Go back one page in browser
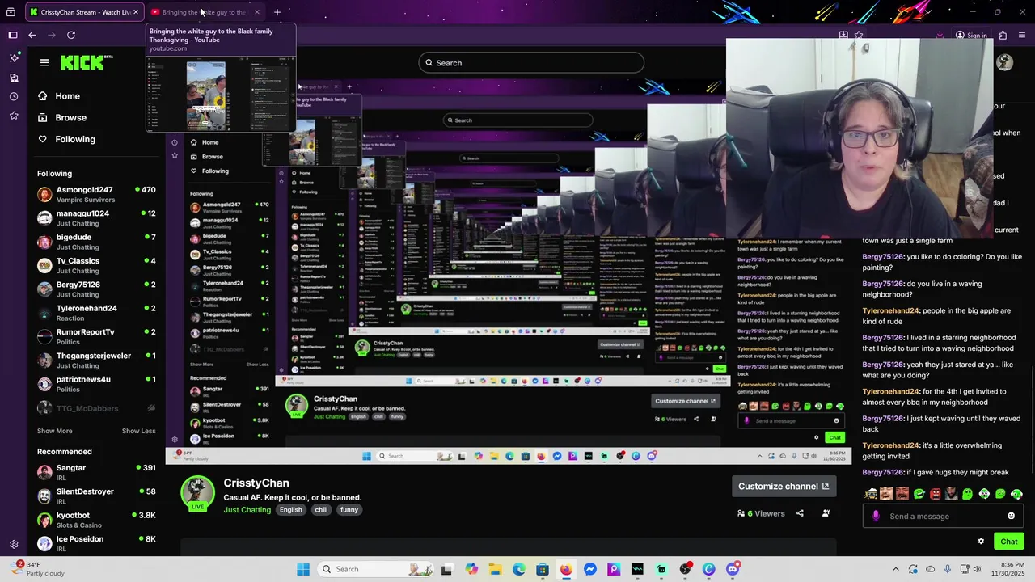The width and height of the screenshot is (1035, 582). [x=32, y=35]
